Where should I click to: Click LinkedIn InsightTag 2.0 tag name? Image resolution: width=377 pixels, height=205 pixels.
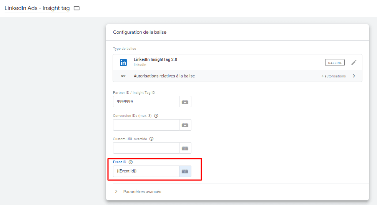tap(155, 59)
